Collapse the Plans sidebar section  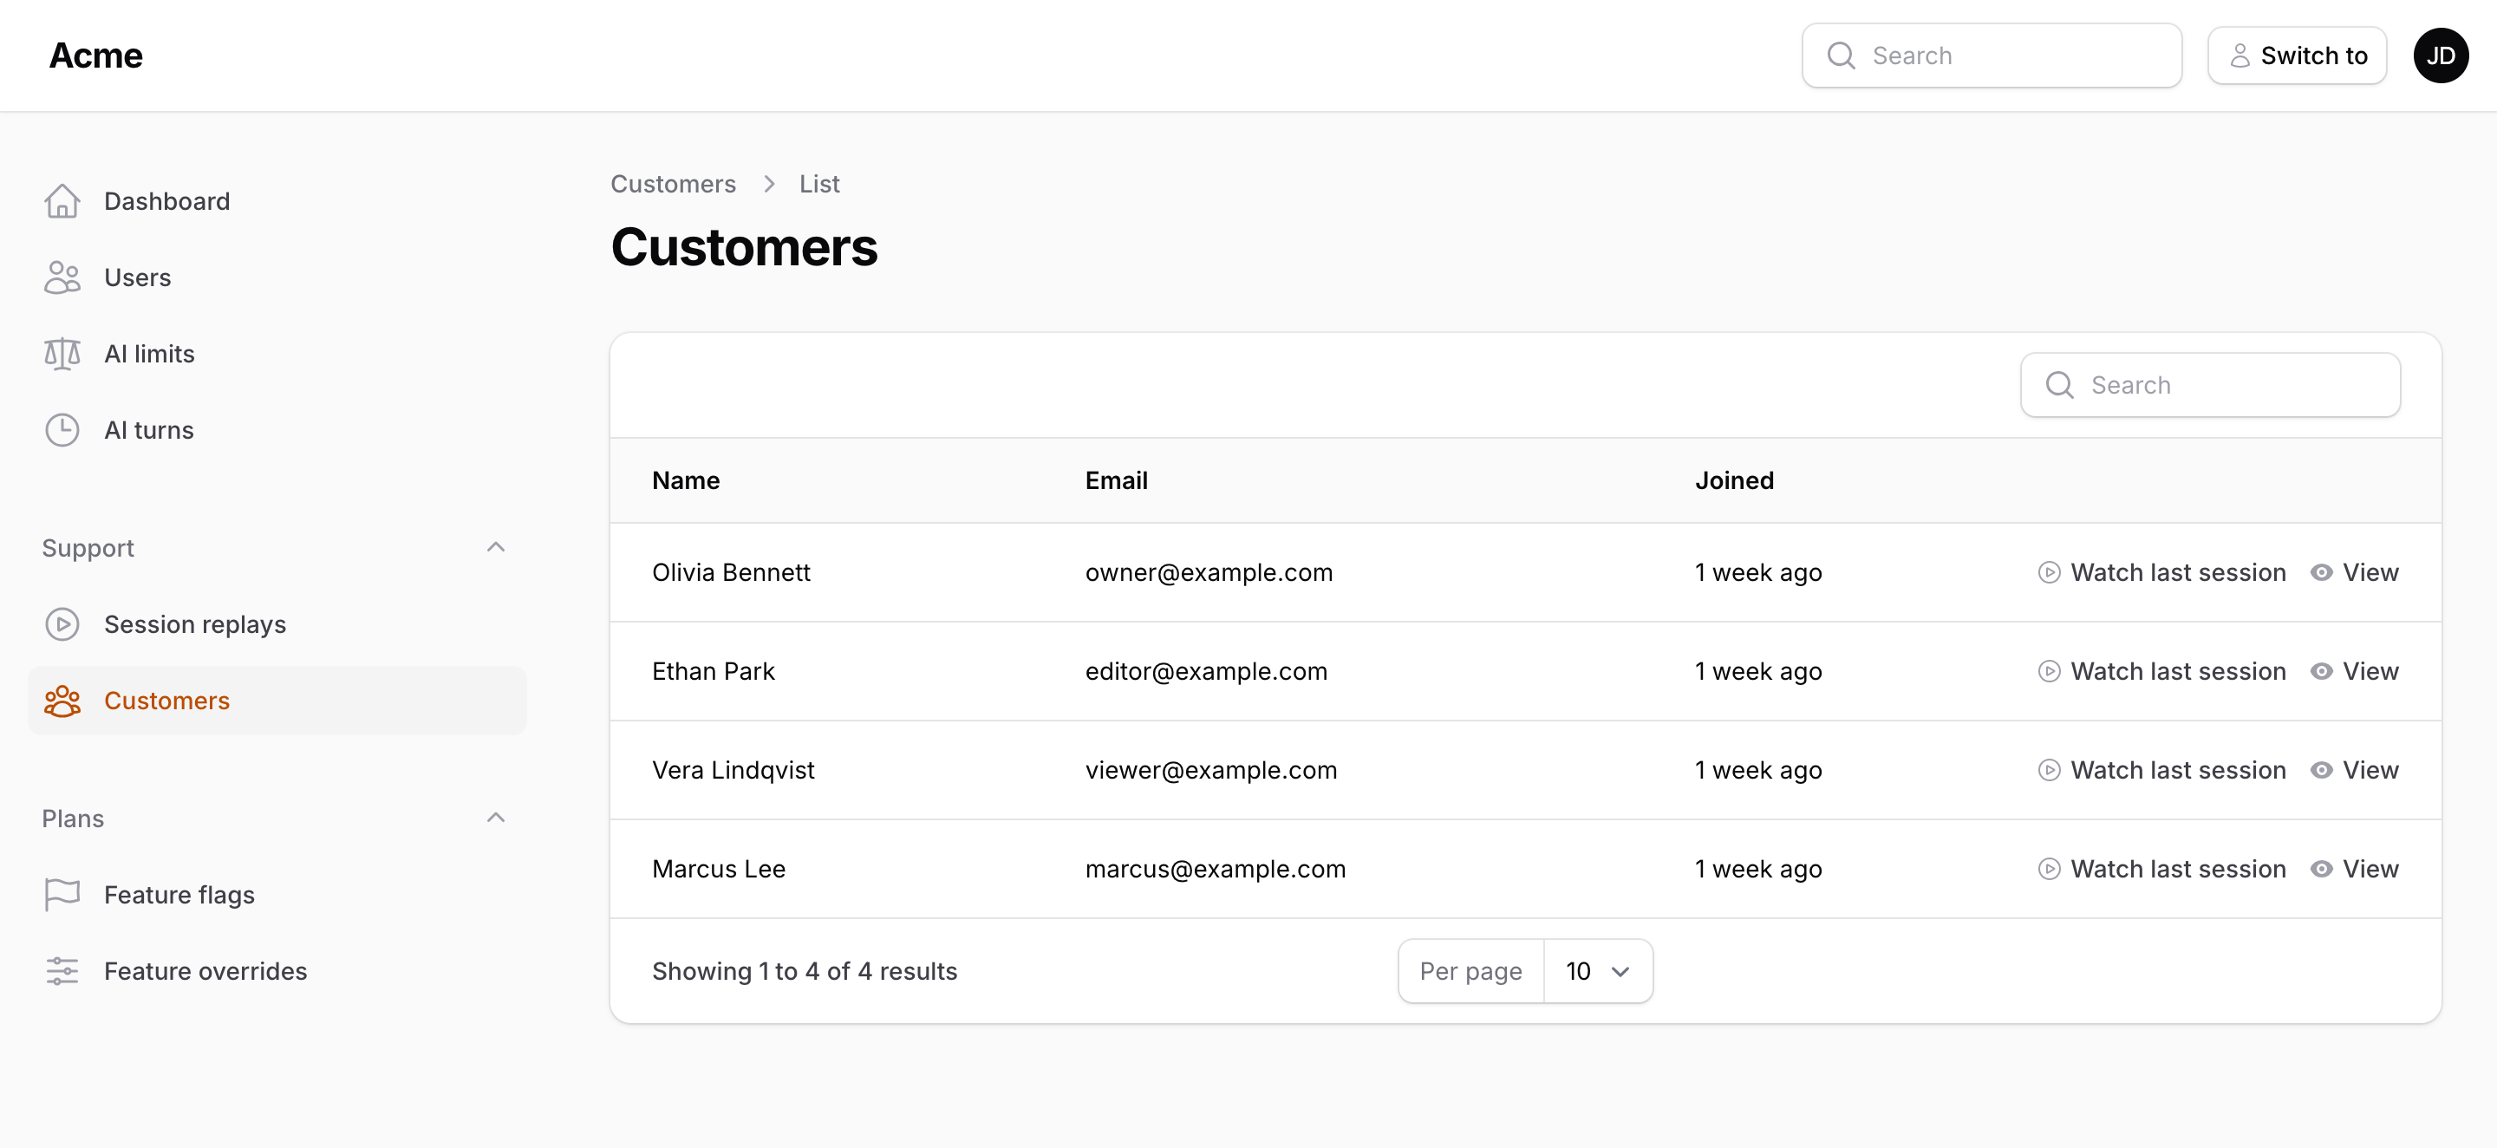pos(495,818)
